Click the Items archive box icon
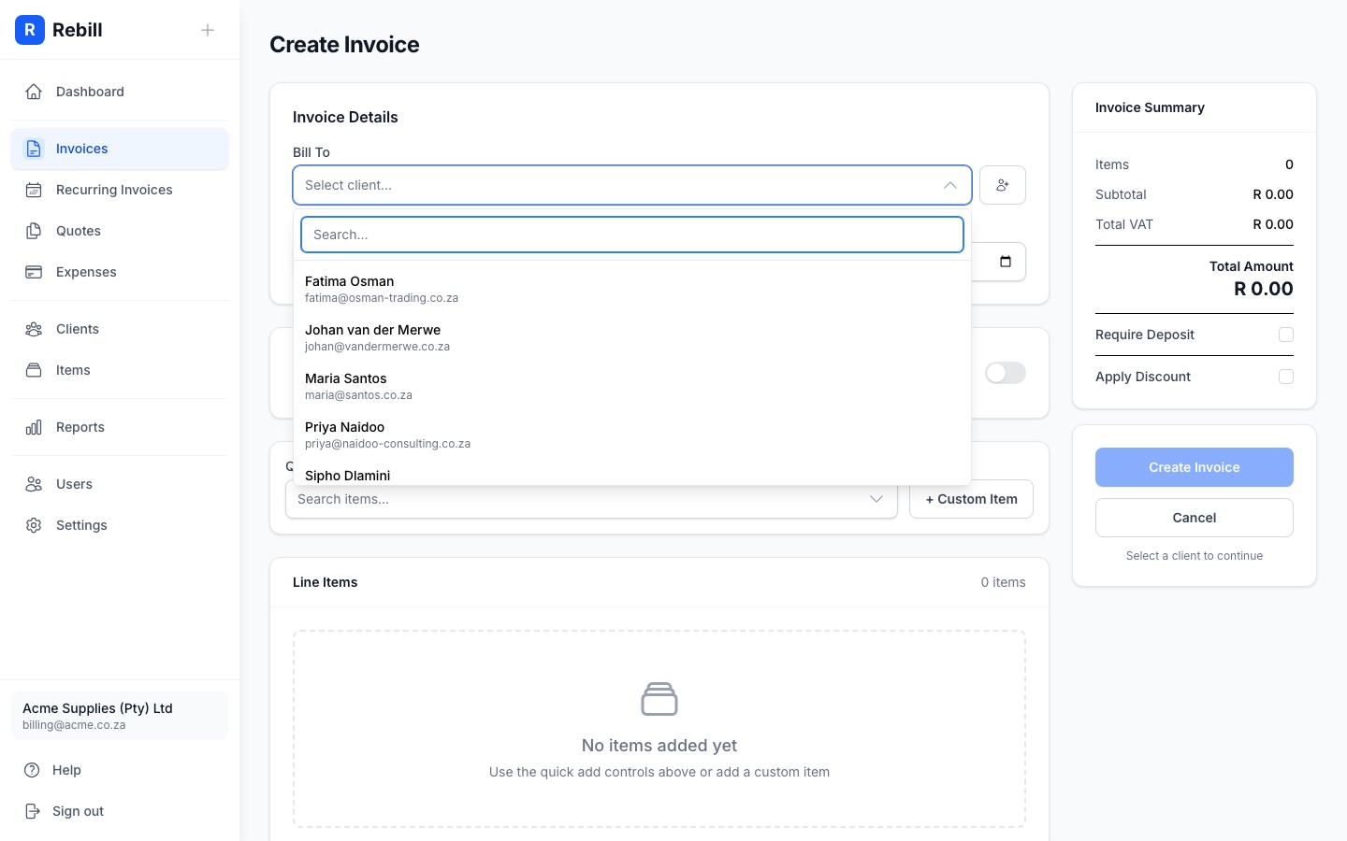This screenshot has width=1347, height=841. click(34, 370)
